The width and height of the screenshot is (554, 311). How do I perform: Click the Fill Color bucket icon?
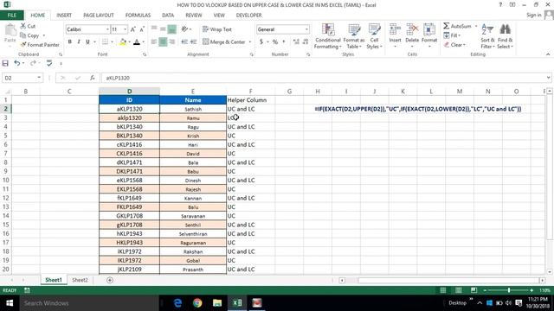(123, 42)
